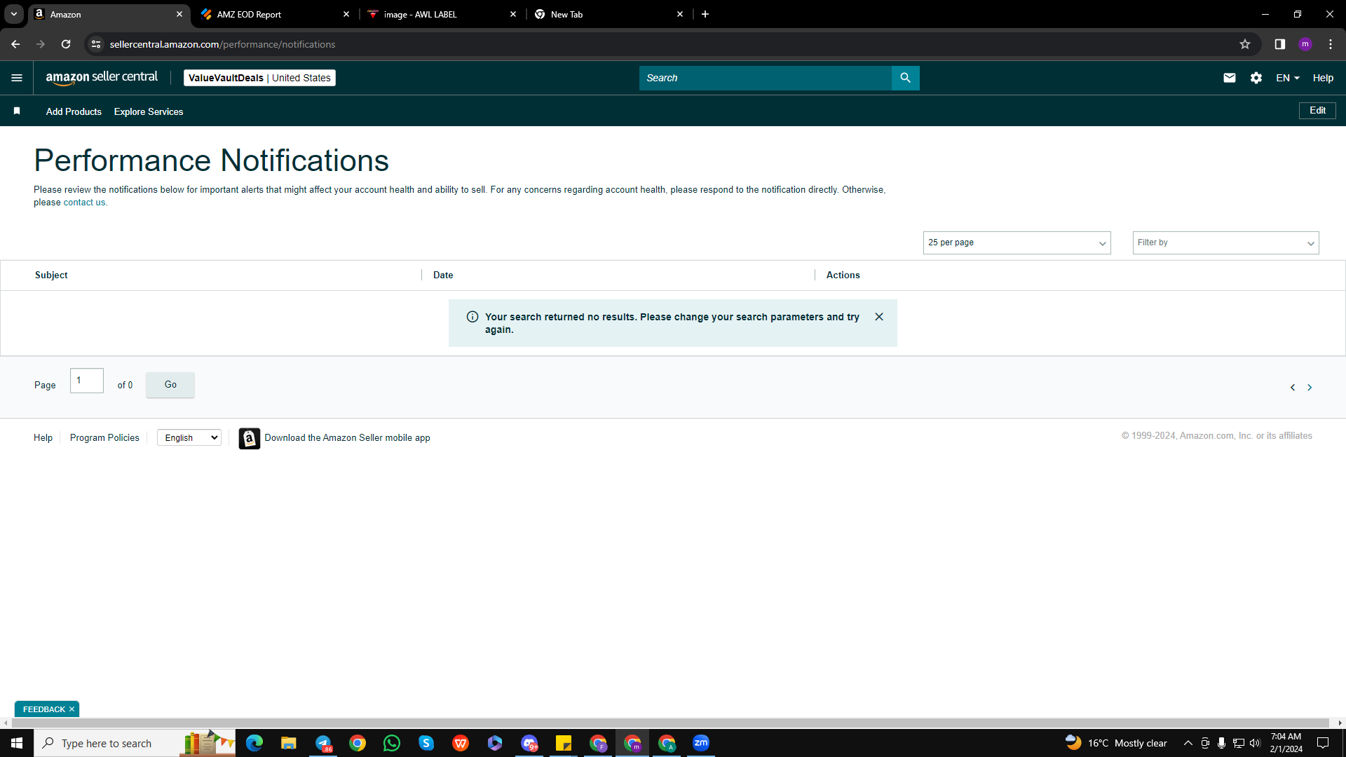Viewport: 1346px width, 757px height.
Task: Open the Windows notification center
Action: click(1323, 743)
